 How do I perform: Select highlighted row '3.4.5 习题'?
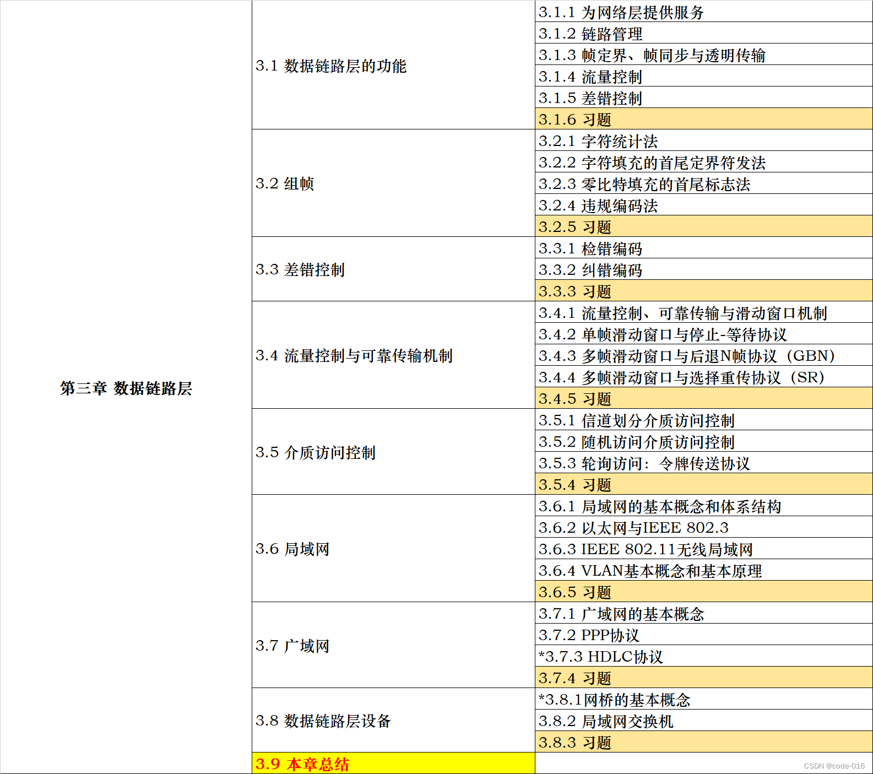(x=704, y=398)
